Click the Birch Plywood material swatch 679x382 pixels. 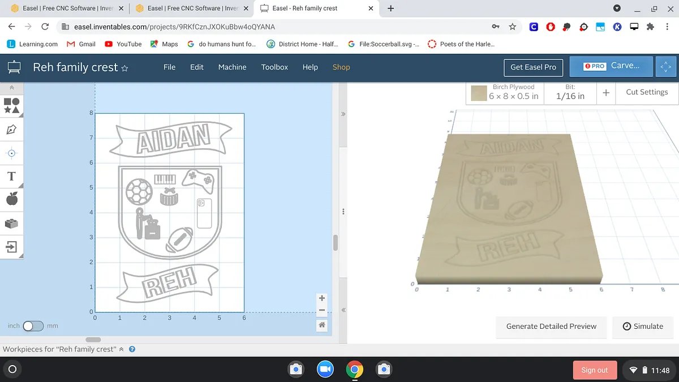point(479,93)
